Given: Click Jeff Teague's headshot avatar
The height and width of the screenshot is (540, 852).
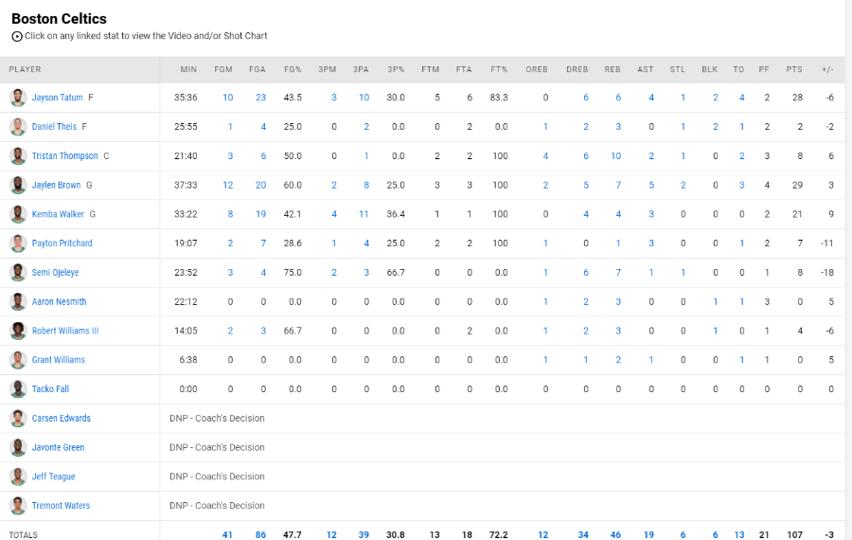Looking at the screenshot, I should [18, 477].
